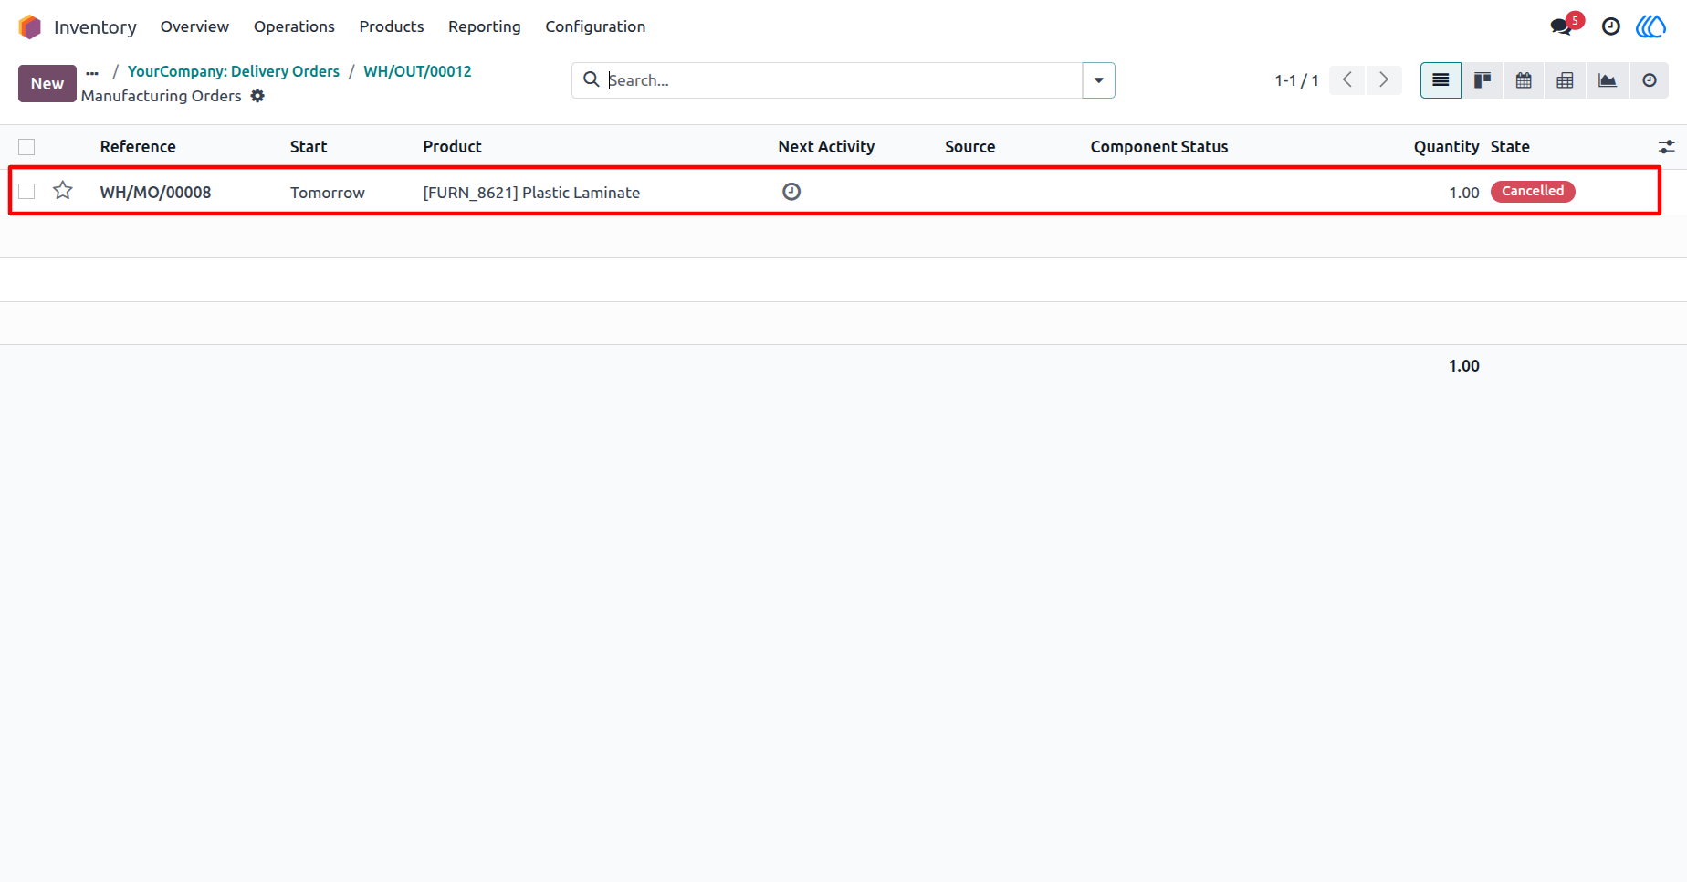Open the calendar view

tap(1524, 80)
